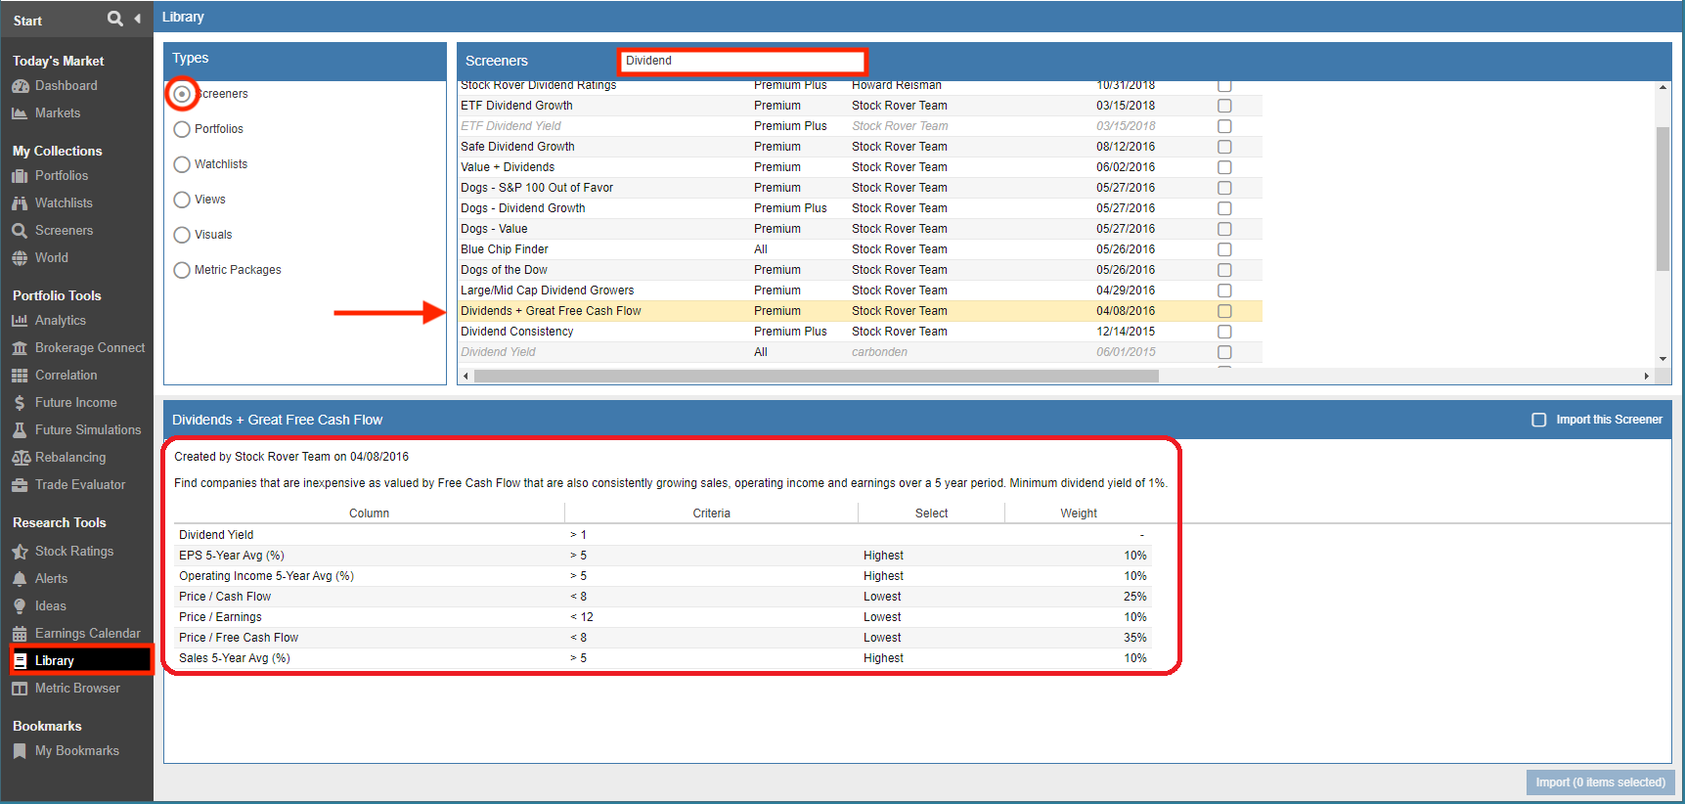Click the Dividend search filter field
This screenshot has height=804, width=1685.
[x=742, y=61]
